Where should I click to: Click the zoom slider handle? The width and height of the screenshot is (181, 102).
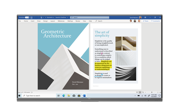coord(152,92)
